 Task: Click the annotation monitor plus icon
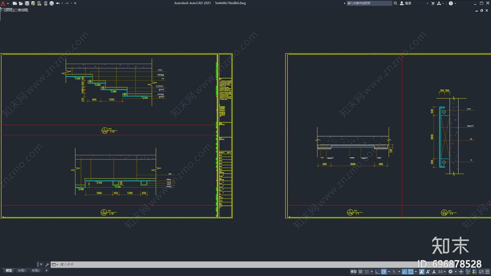pyautogui.click(x=461, y=272)
